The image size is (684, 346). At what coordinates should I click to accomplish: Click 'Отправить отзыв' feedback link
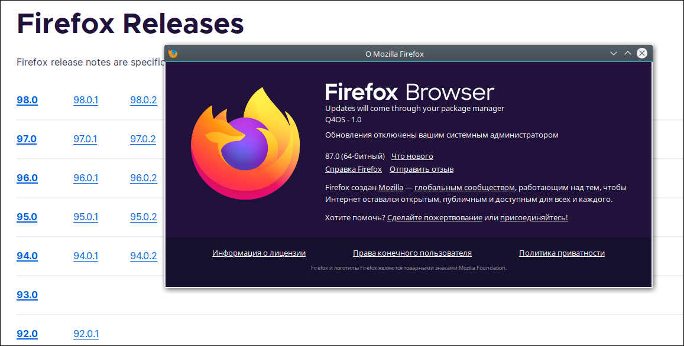[422, 169]
